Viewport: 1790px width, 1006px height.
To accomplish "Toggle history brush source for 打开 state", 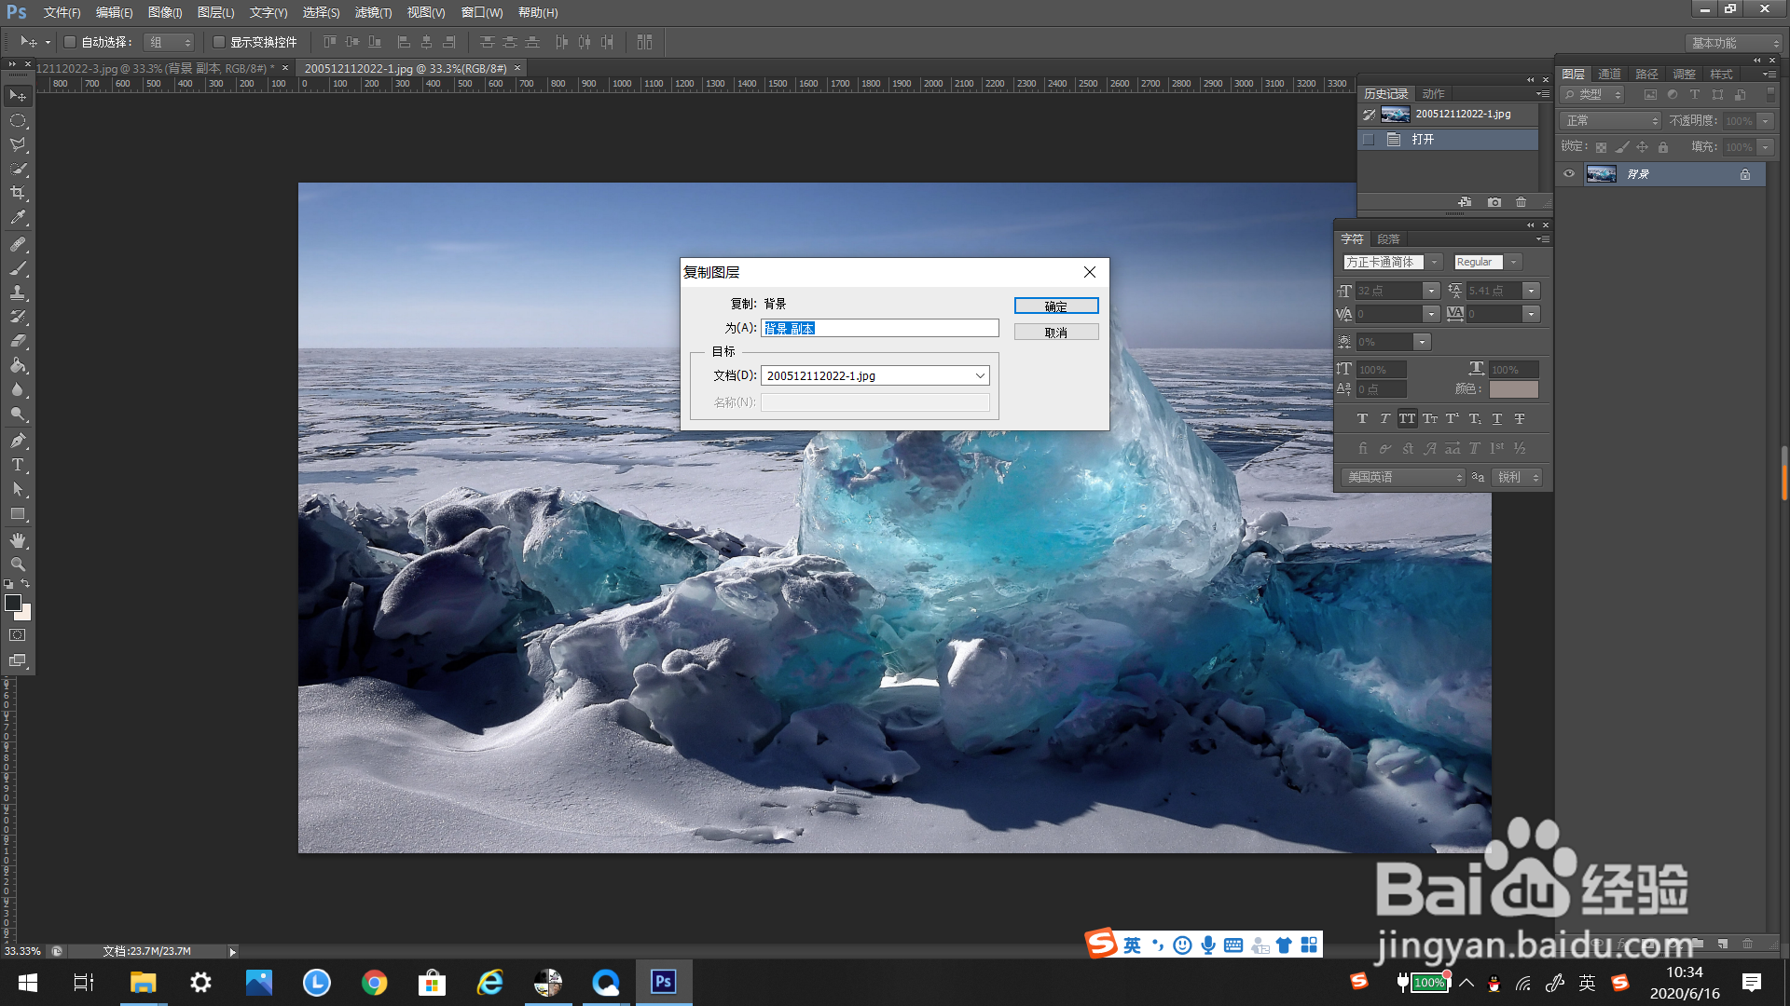I will [1369, 140].
